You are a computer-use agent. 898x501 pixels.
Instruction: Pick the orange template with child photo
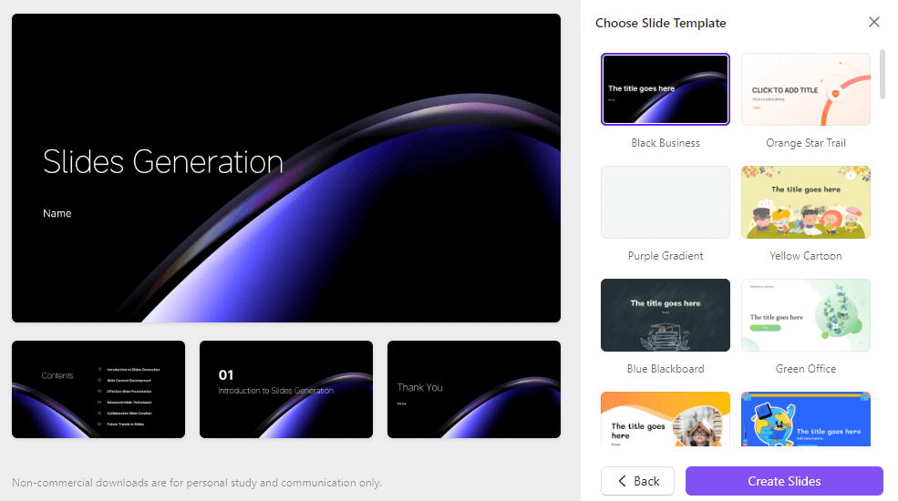coord(666,419)
